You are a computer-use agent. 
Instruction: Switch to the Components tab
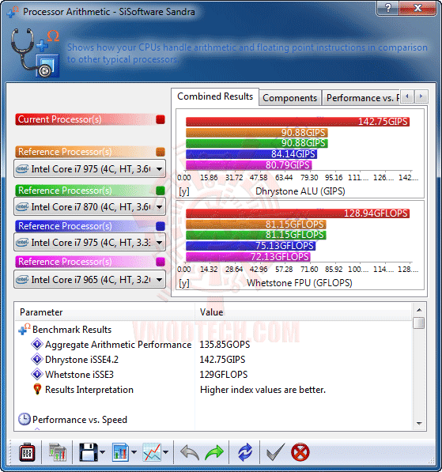click(x=290, y=98)
